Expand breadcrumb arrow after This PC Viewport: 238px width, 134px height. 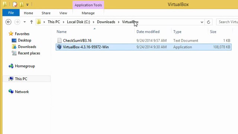coord(64,22)
